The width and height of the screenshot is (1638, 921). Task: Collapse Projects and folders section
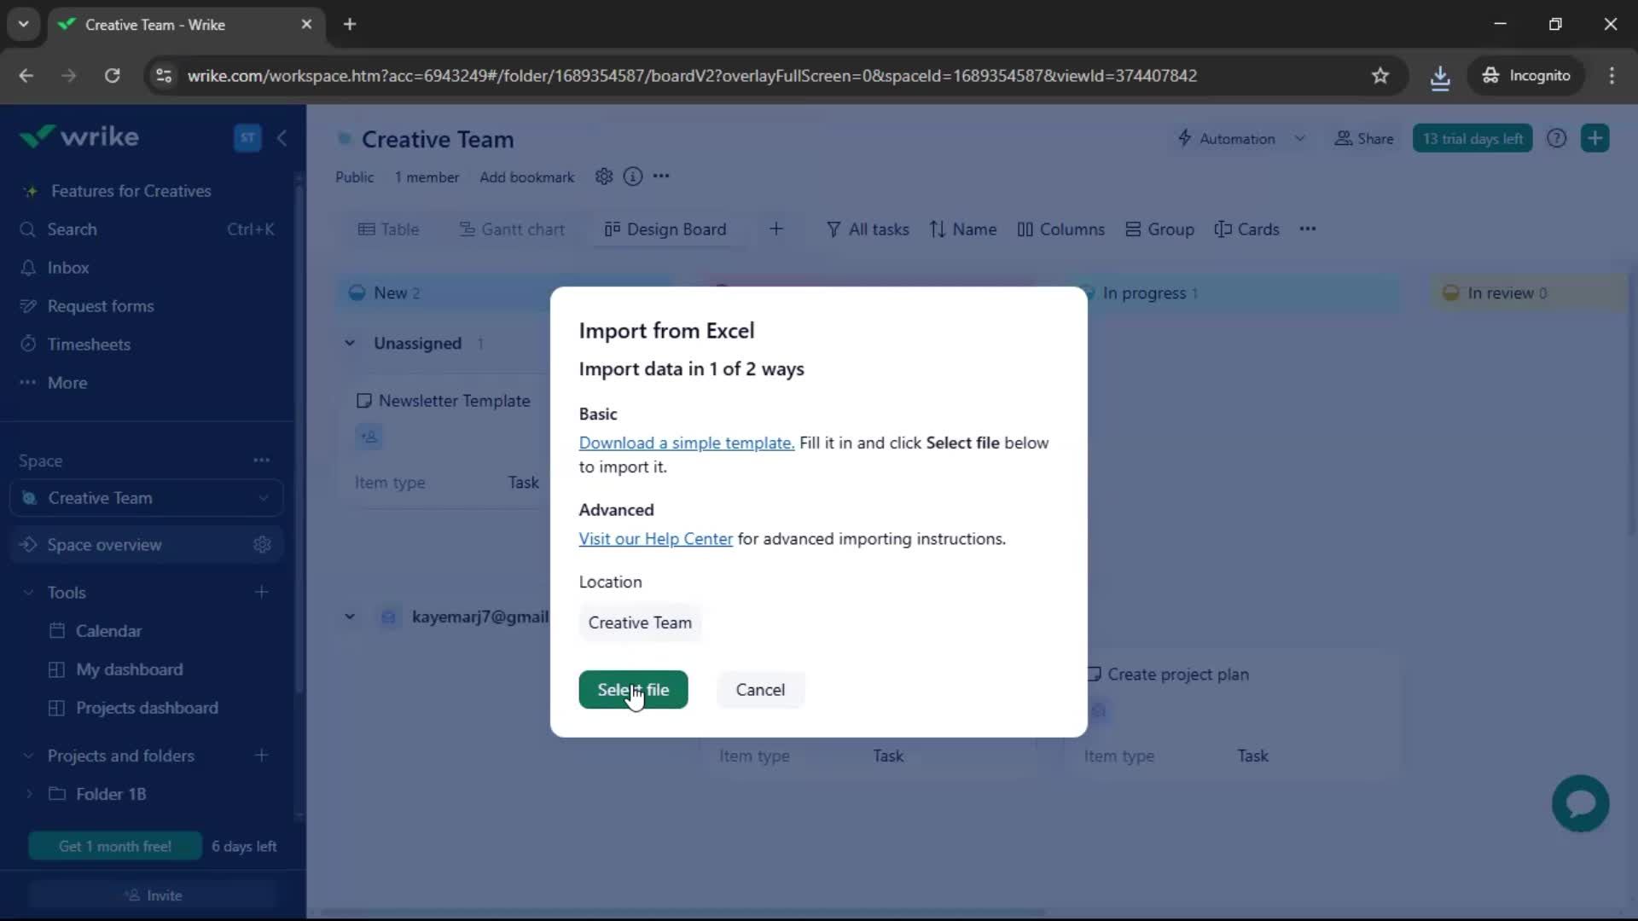pyautogui.click(x=28, y=756)
